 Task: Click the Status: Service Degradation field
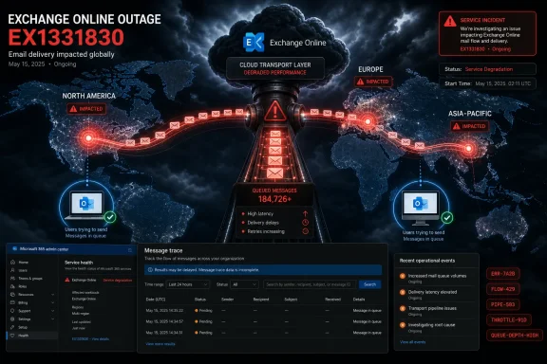(487, 69)
